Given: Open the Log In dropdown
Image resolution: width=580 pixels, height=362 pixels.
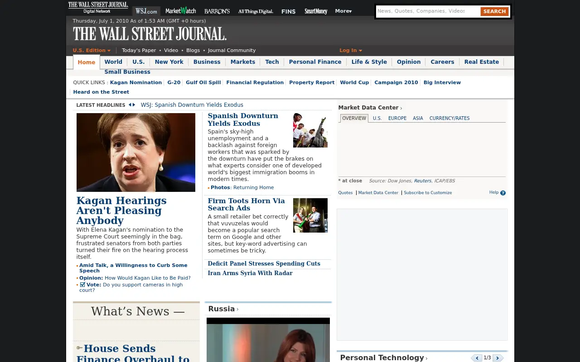Looking at the screenshot, I should click(351, 50).
